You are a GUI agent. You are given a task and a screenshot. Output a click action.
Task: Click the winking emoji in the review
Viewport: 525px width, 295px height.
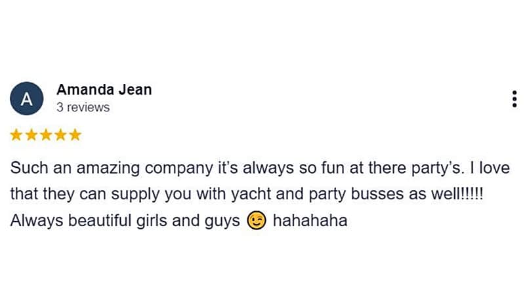pyautogui.click(x=255, y=222)
